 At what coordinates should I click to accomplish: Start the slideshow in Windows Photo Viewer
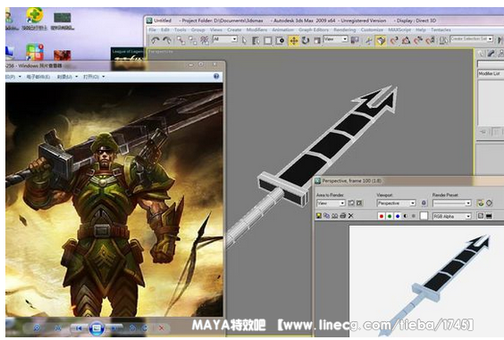97,328
